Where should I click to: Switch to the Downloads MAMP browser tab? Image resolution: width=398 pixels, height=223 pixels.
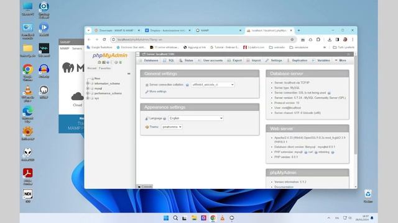click(x=117, y=30)
